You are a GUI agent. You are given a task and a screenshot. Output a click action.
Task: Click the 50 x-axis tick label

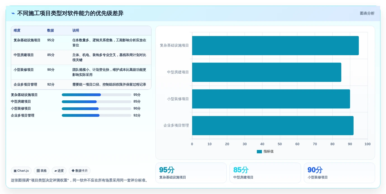pyautogui.click(x=280, y=144)
